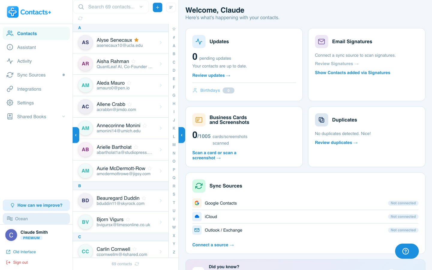Favorite Allene Crabb with the star
This screenshot has width=432, height=270.
(x=130, y=104)
